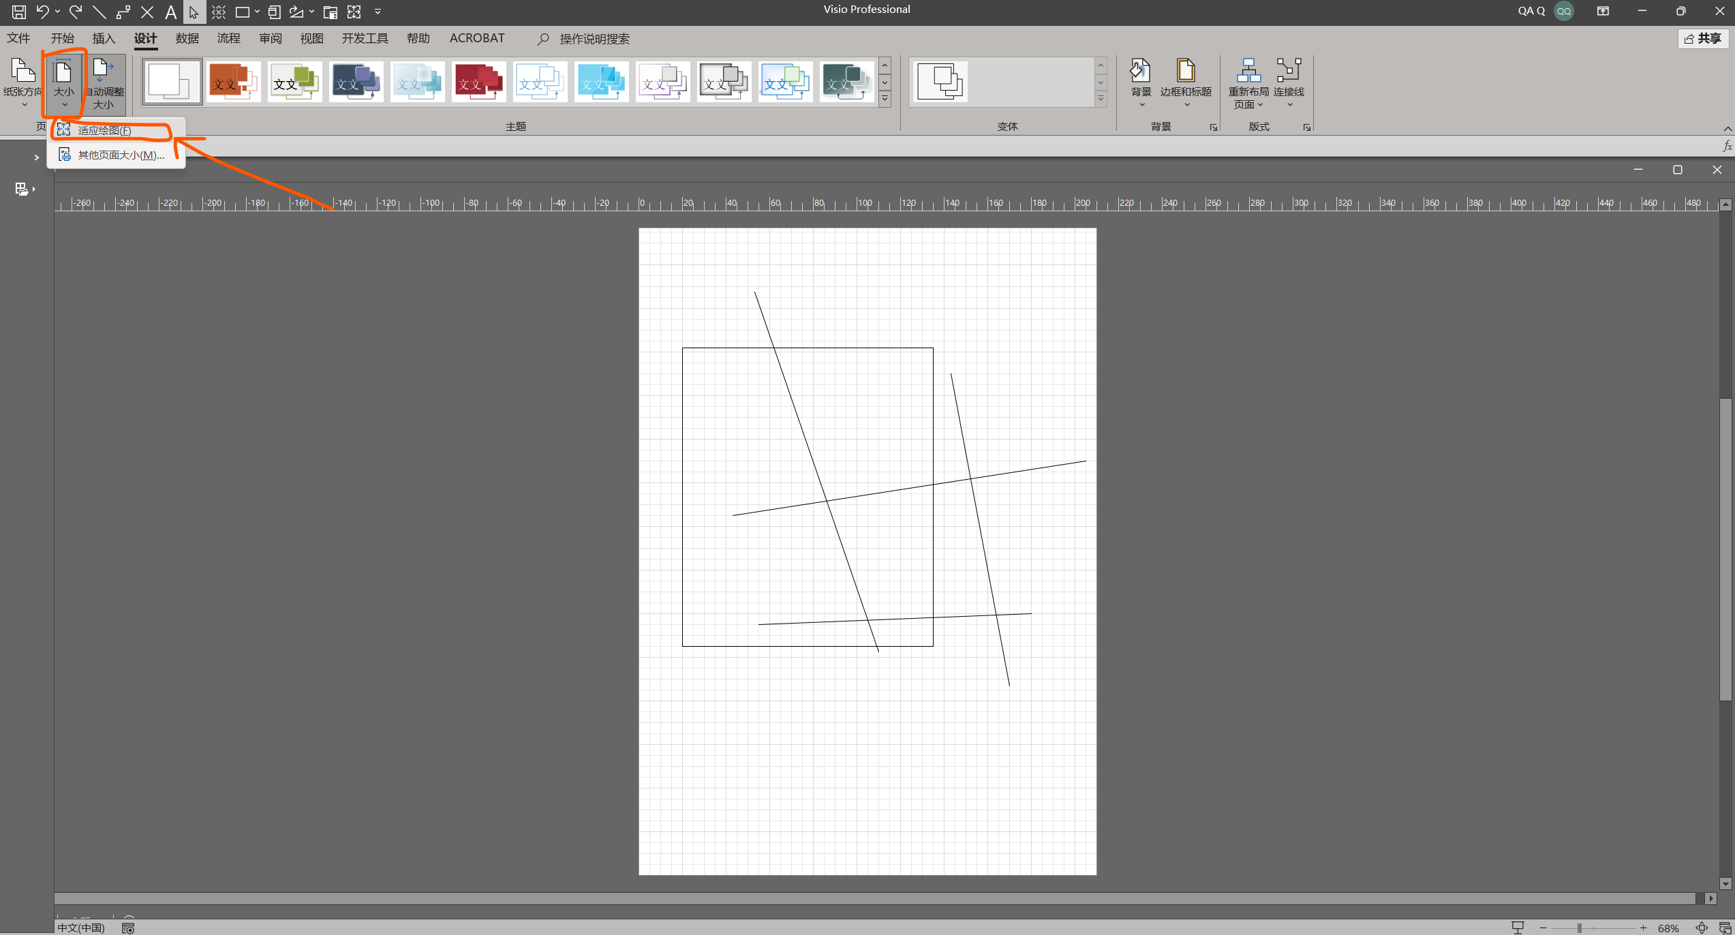The image size is (1735, 935).
Task: Toggle the Pointer tool in quick toolbar
Action: click(194, 12)
